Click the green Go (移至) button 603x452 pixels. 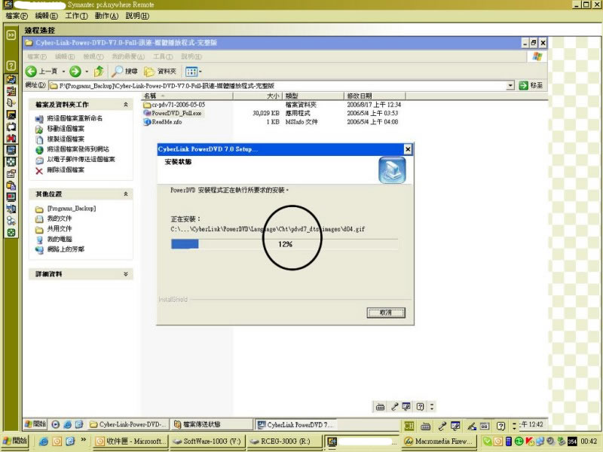click(530, 86)
